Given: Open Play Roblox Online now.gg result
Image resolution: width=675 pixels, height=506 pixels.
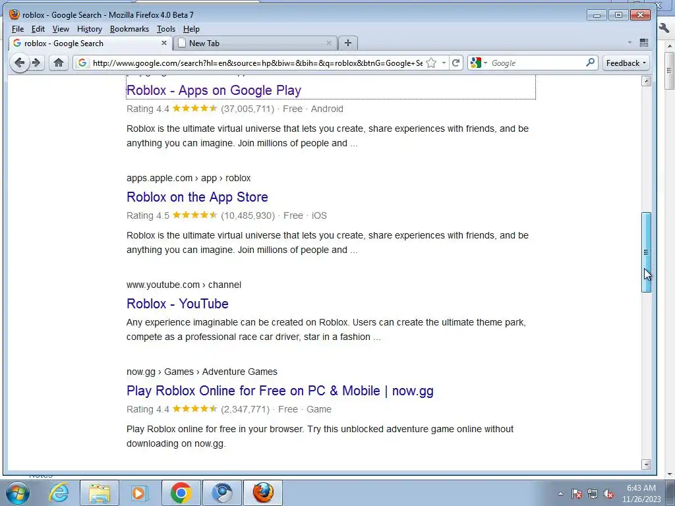Looking at the screenshot, I should coord(279,391).
